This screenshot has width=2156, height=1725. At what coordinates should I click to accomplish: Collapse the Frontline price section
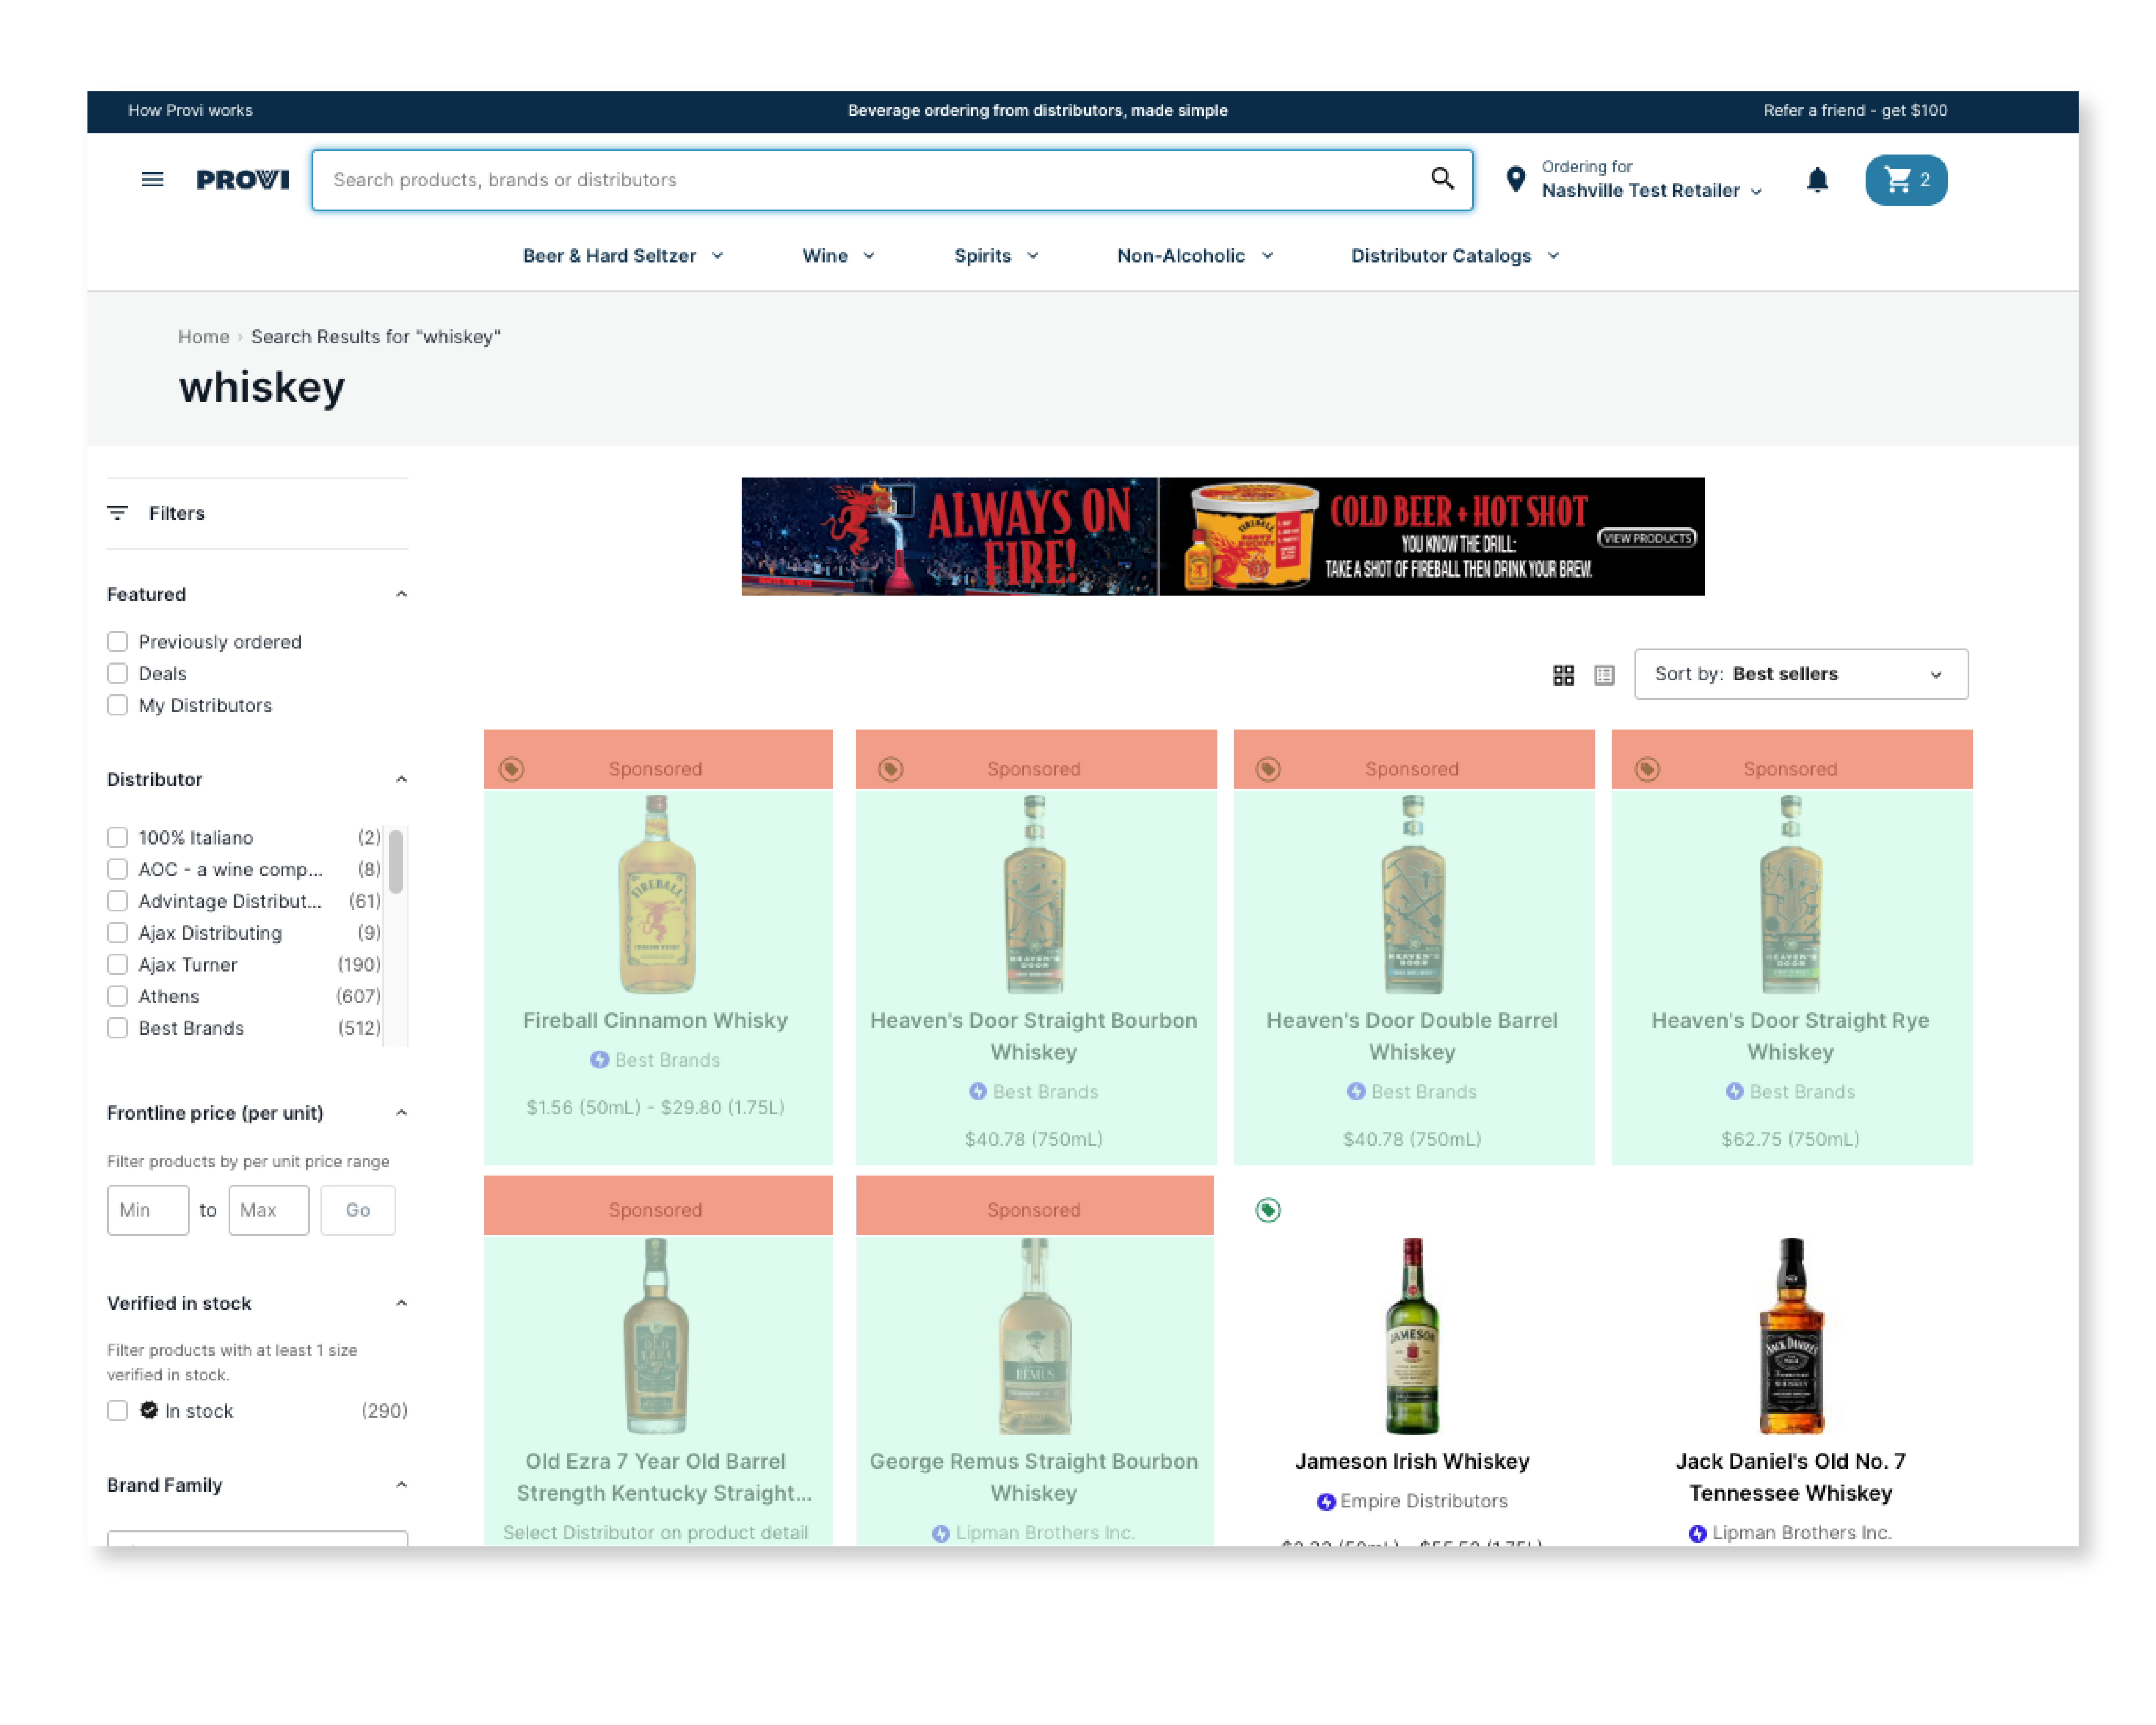[401, 1112]
